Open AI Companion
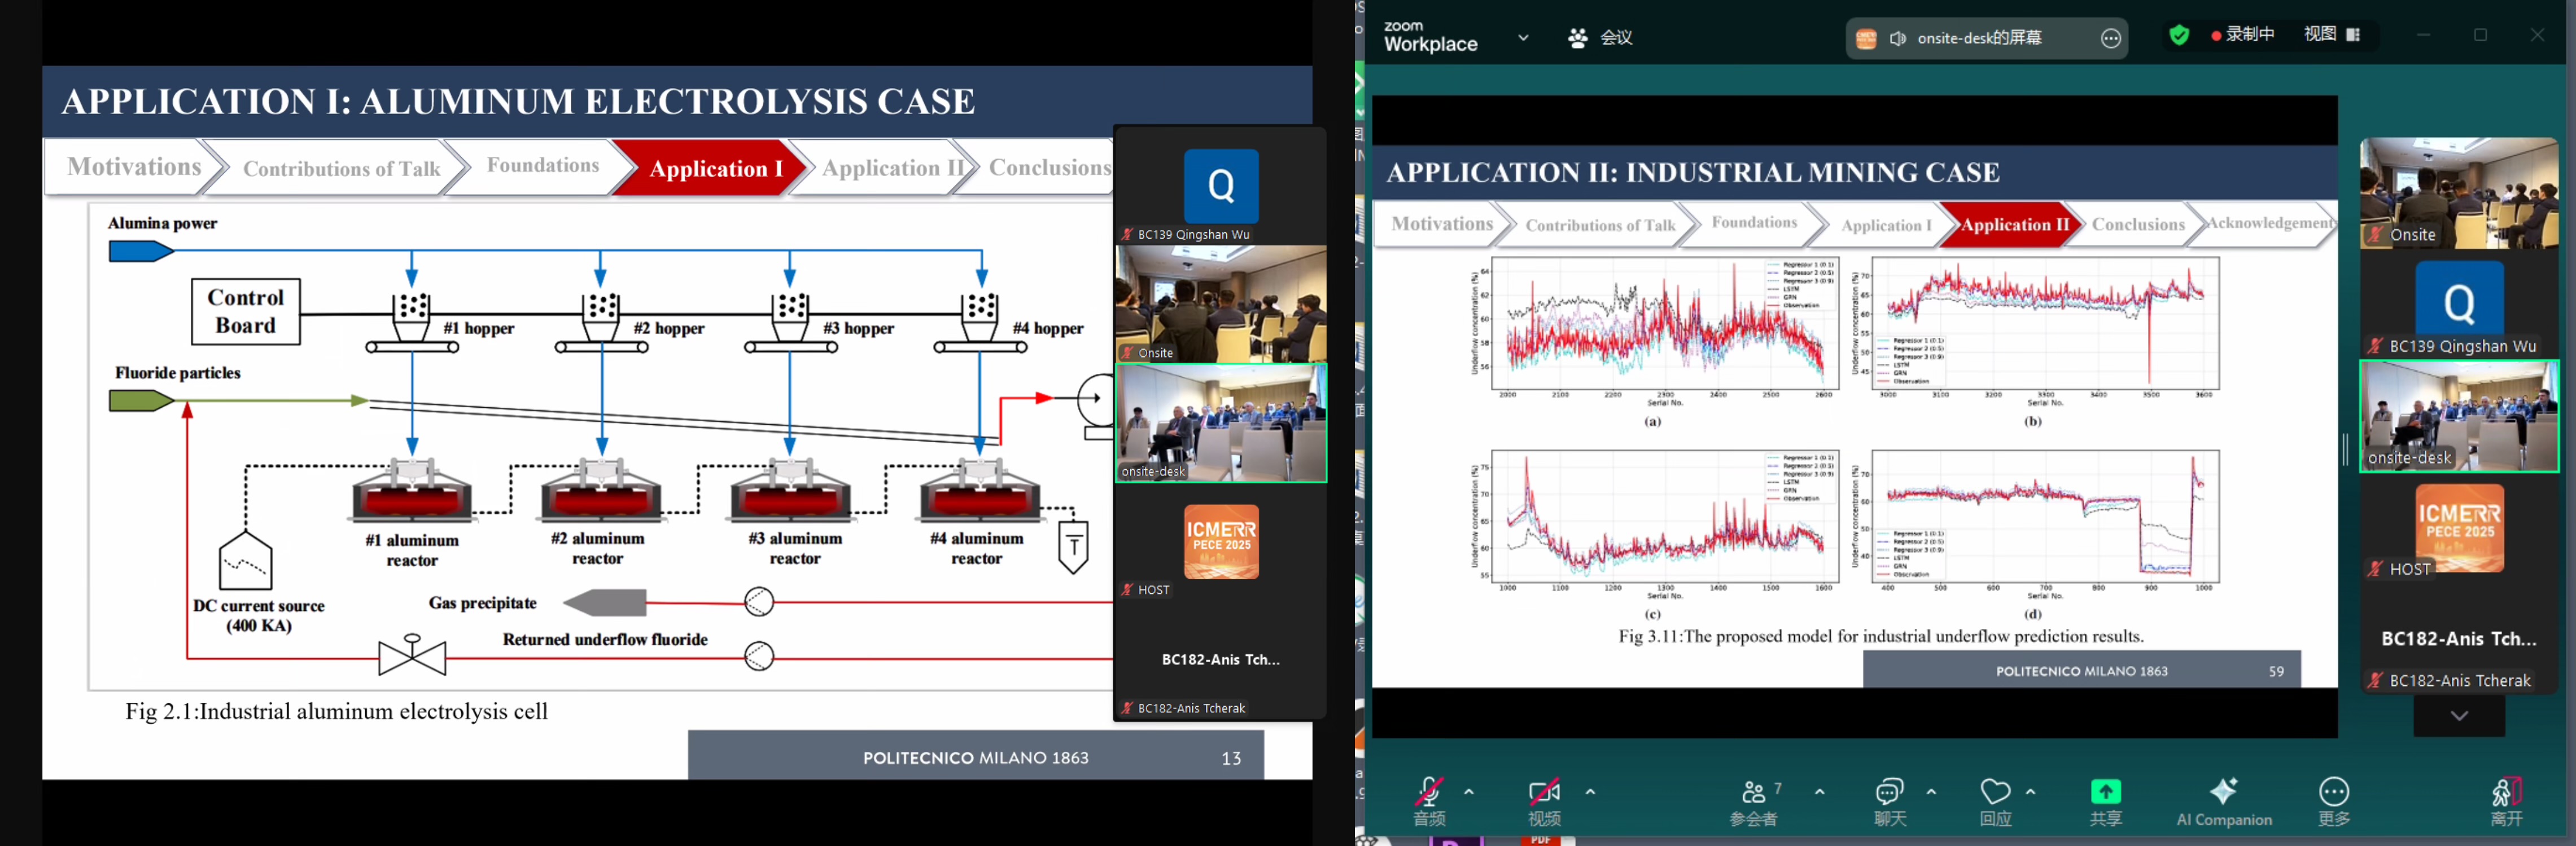 coord(2224,793)
